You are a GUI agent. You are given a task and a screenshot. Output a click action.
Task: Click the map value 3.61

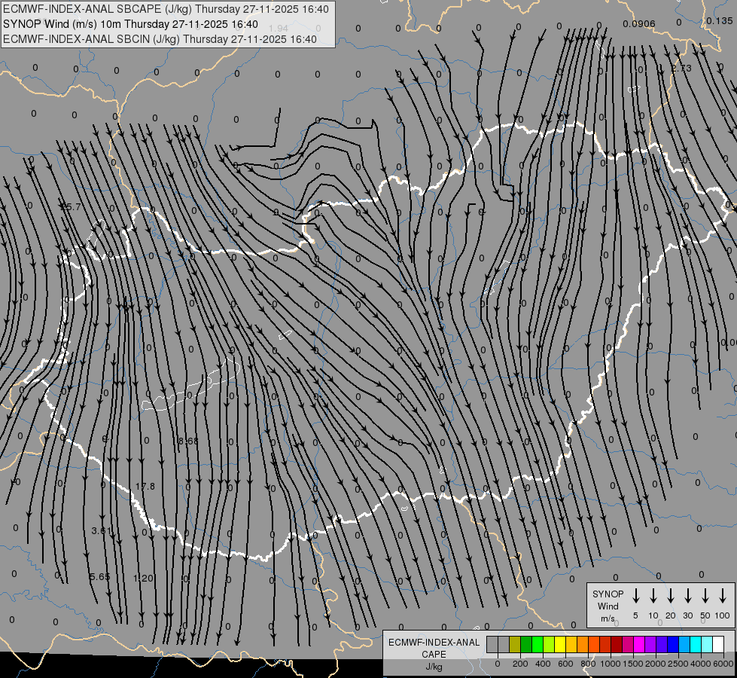pos(101,531)
